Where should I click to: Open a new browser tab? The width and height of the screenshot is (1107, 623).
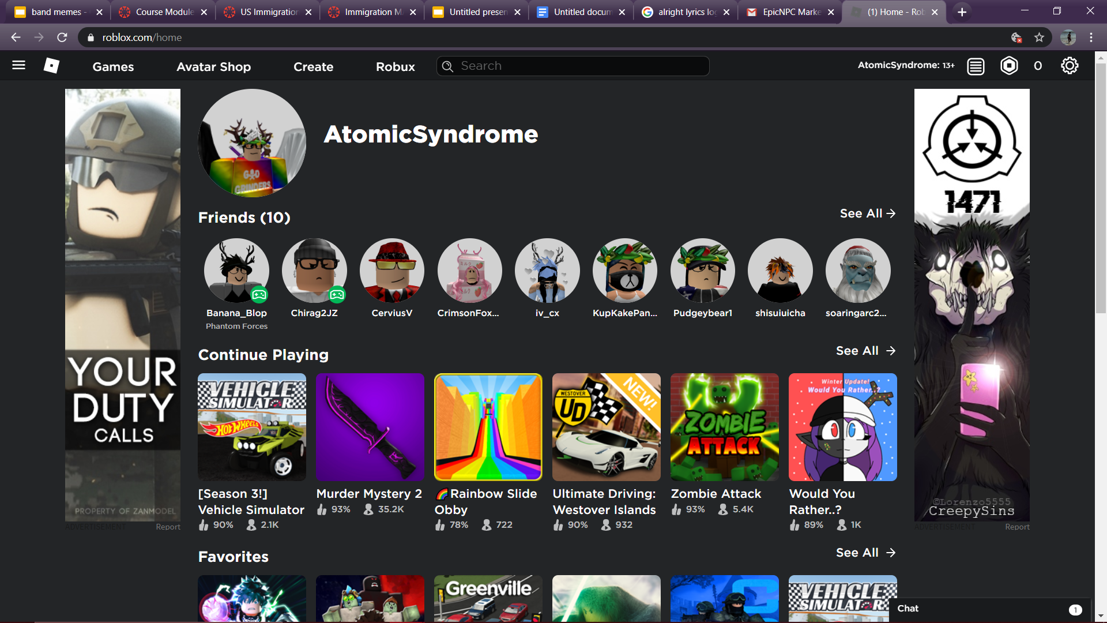click(962, 12)
